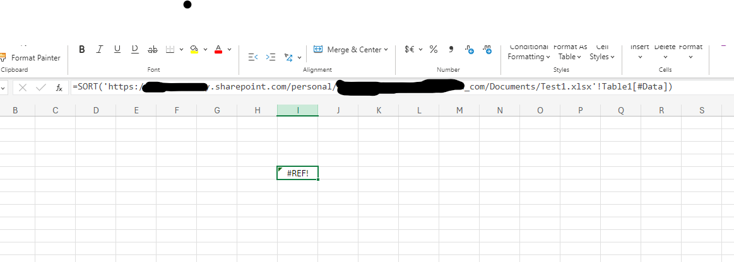Confirm the formula with the checkmark
This screenshot has height=262, width=734.
click(x=41, y=88)
